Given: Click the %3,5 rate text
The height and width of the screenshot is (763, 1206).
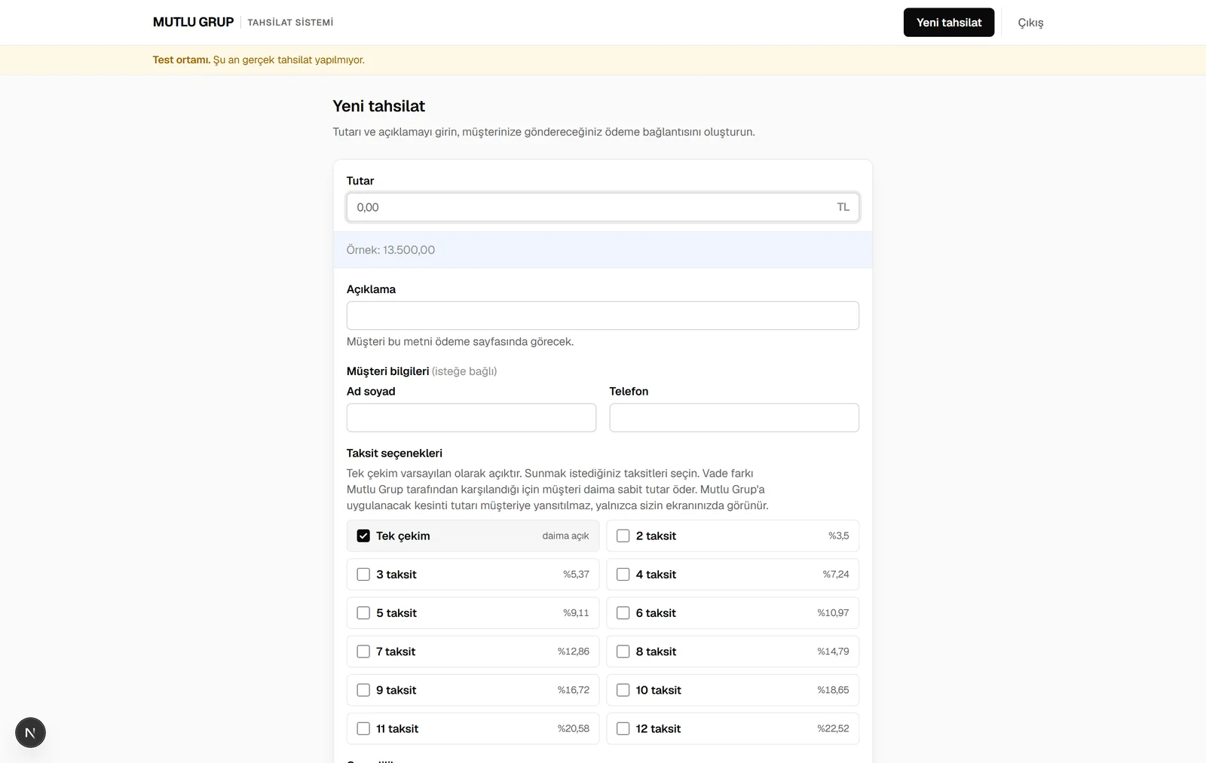Looking at the screenshot, I should click(838, 536).
